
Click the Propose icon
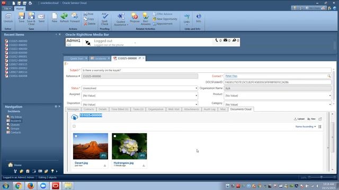[x=135, y=17]
